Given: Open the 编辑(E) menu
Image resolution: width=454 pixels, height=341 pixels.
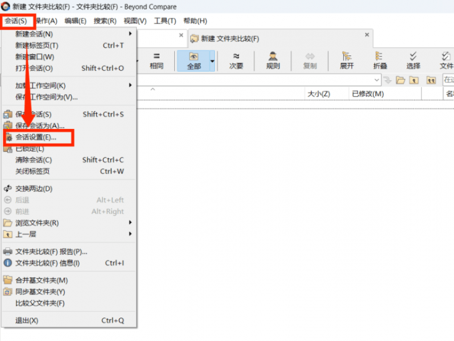Looking at the screenshot, I should (x=75, y=21).
